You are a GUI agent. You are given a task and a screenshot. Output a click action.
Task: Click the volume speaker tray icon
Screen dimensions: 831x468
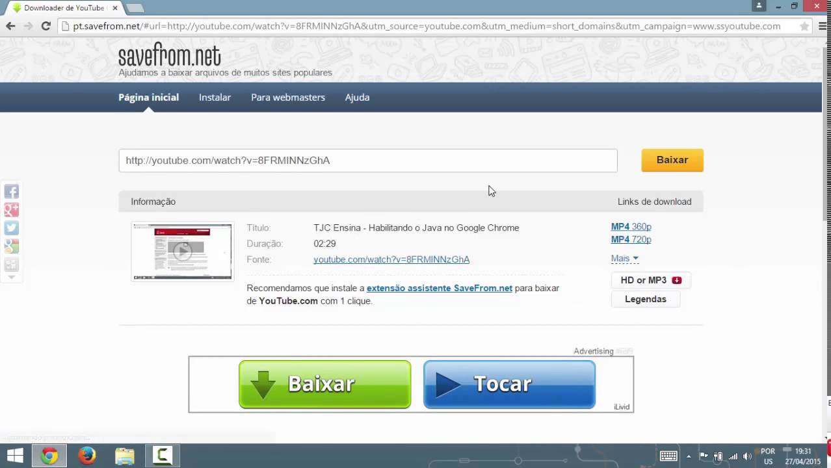[x=748, y=456]
